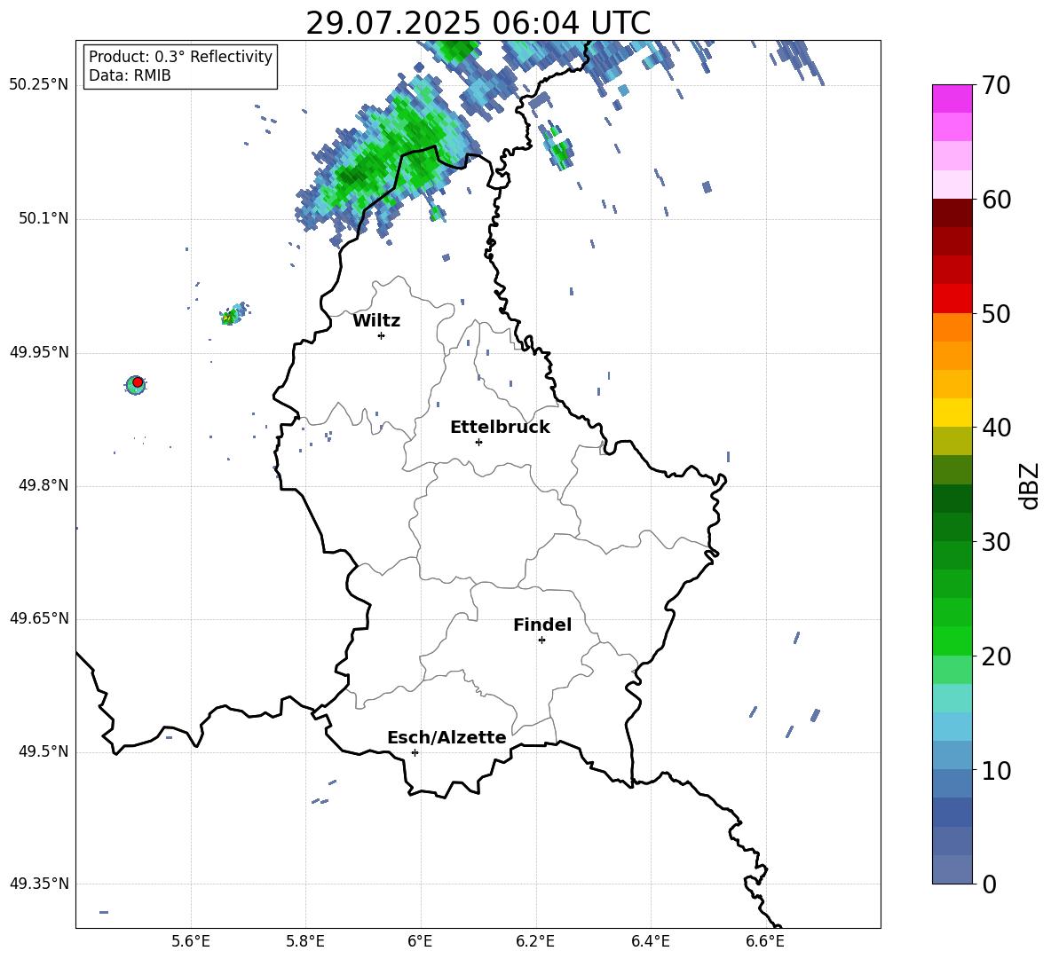The width and height of the screenshot is (1051, 959).
Task: Click the 49.95°N latitude label
Action: (x=38, y=353)
